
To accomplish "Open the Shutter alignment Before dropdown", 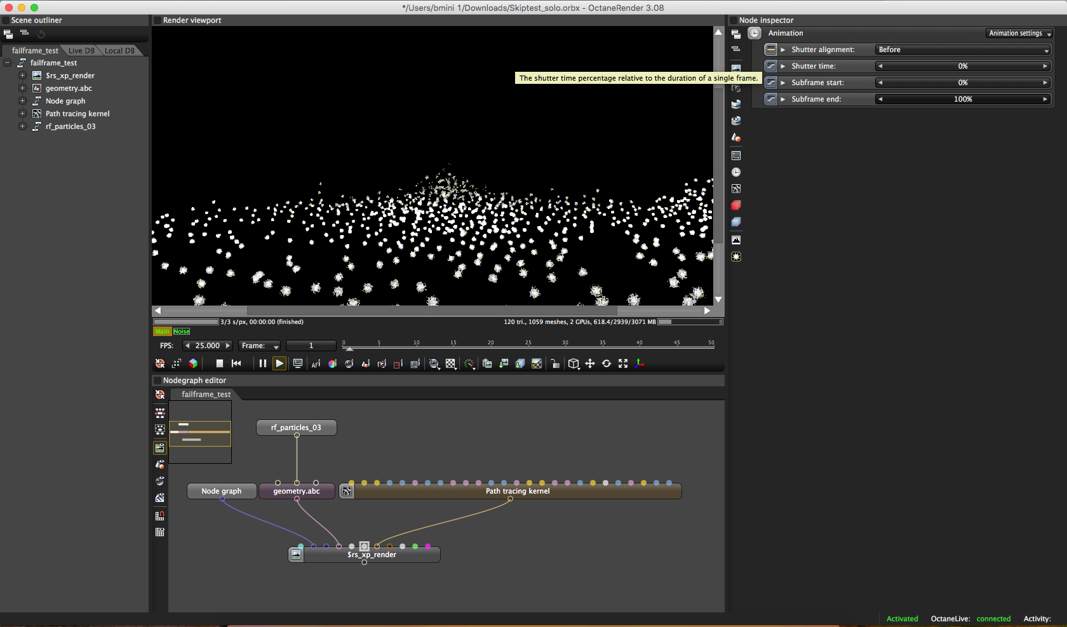I will click(963, 50).
